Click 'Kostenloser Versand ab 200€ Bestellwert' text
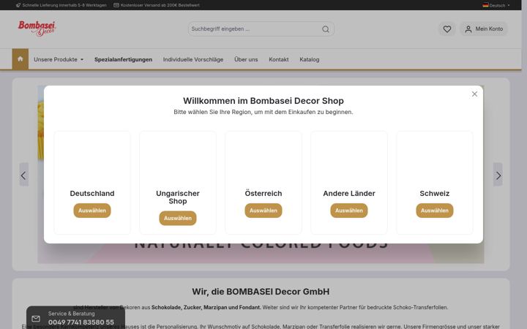Viewport: 527px width, 329px height. pyautogui.click(x=160, y=5)
